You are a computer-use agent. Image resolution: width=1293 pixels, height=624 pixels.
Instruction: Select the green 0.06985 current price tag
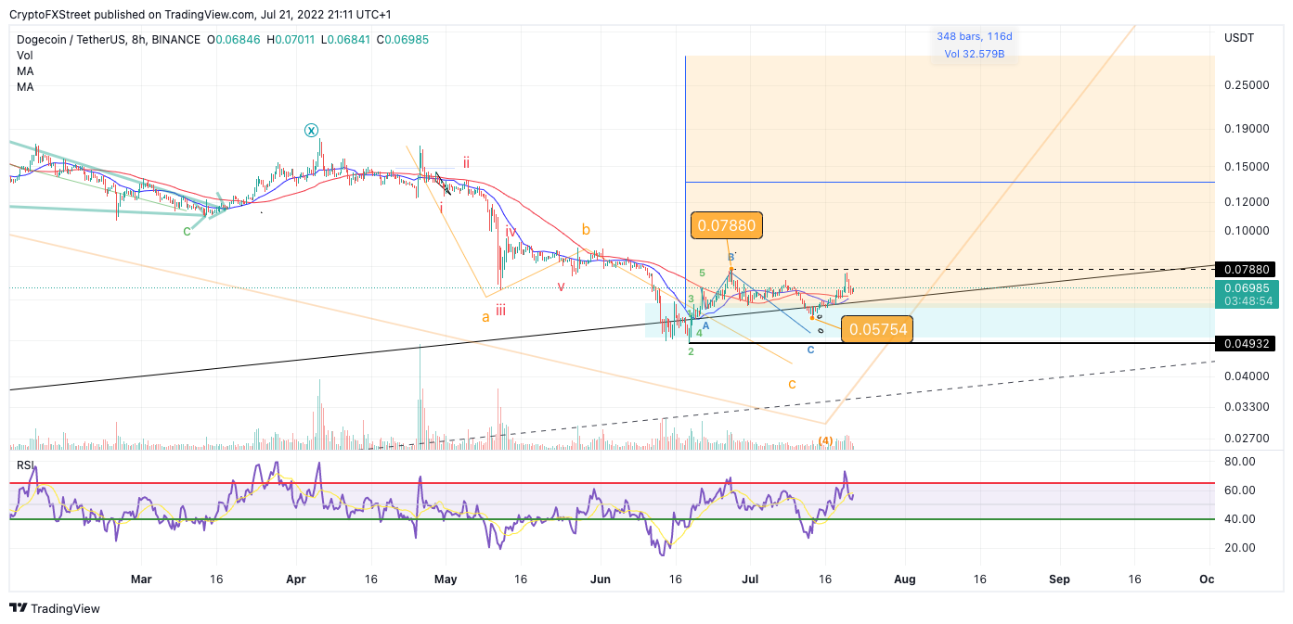(1247, 294)
